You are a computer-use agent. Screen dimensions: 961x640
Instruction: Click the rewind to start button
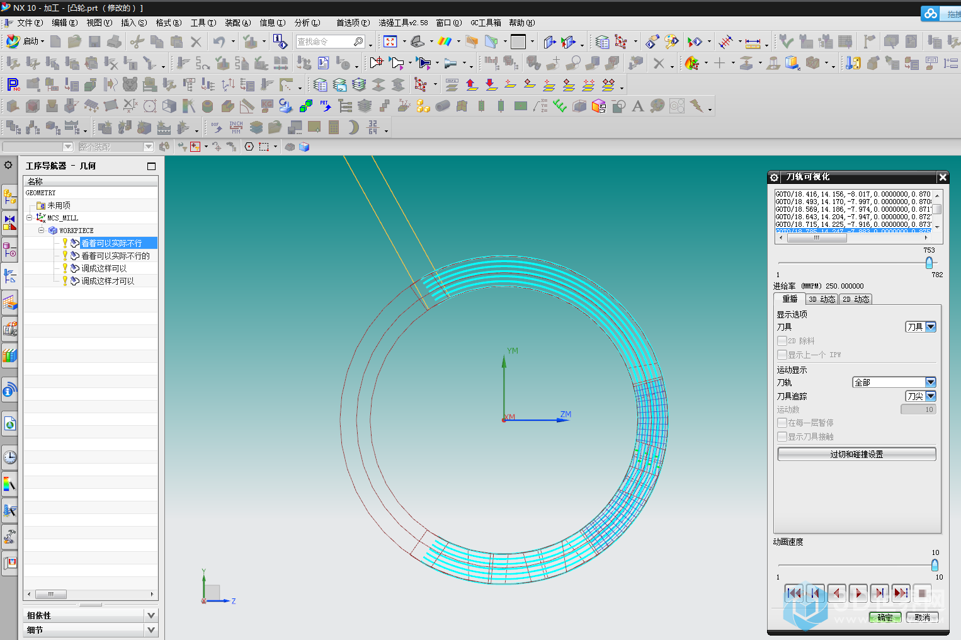click(x=793, y=593)
